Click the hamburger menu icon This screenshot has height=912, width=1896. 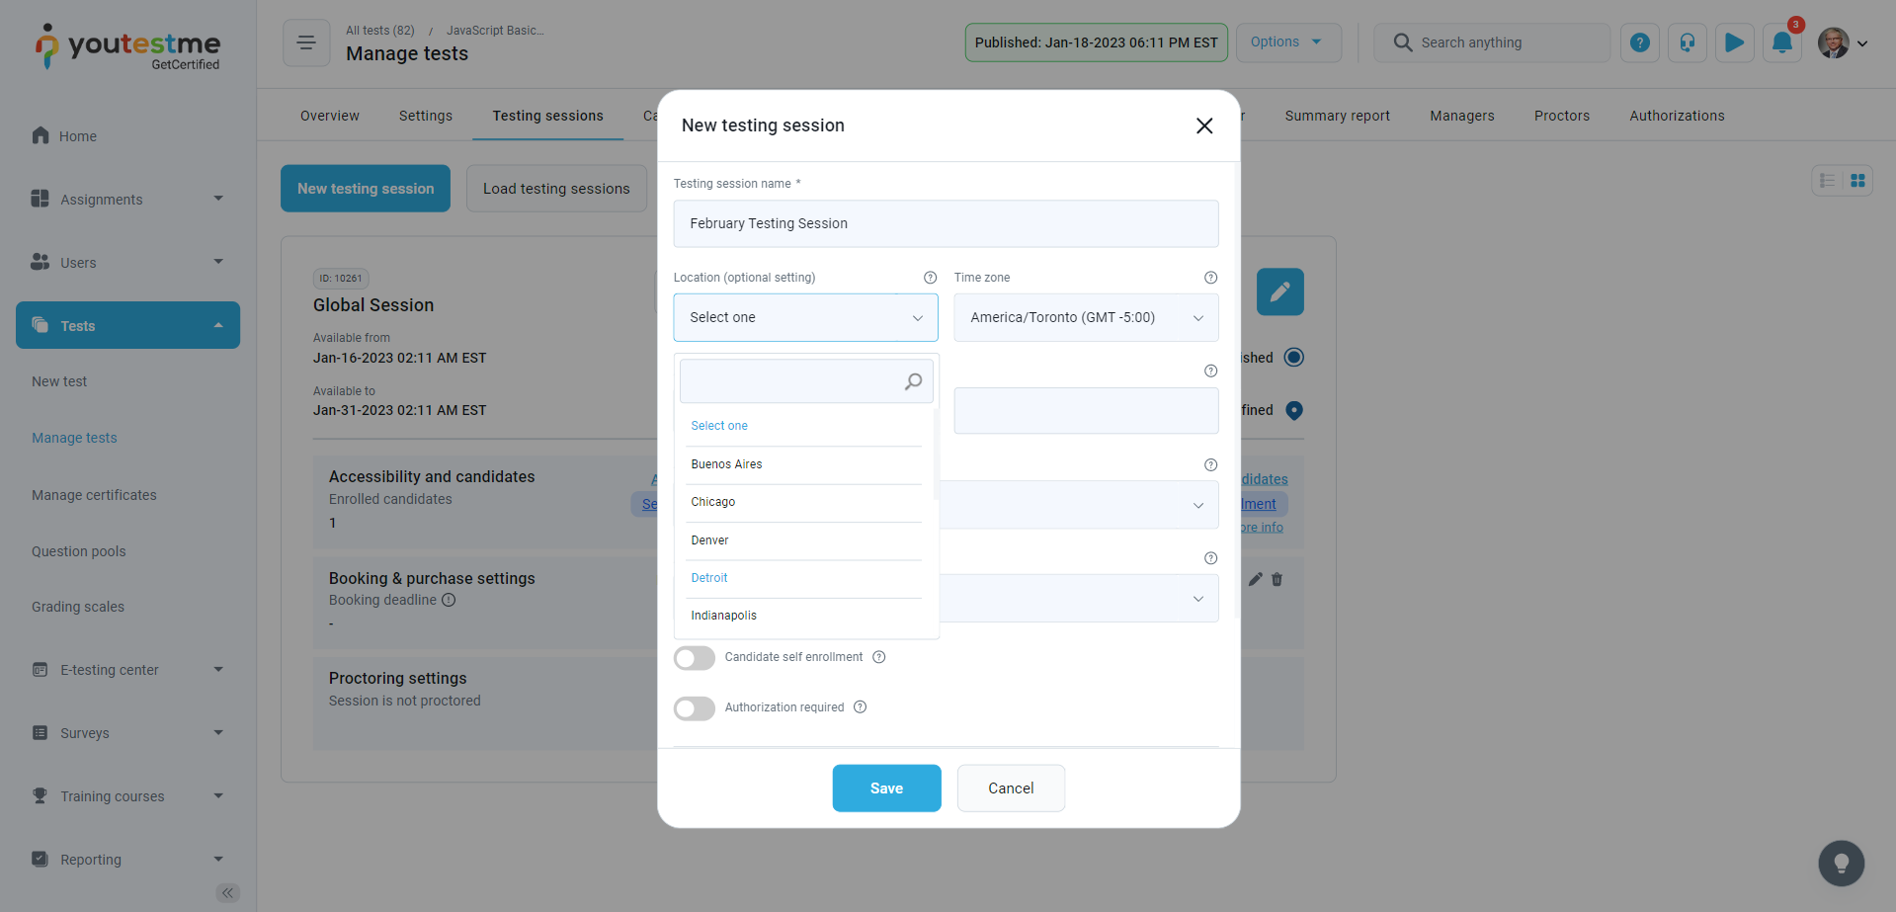coord(306,43)
